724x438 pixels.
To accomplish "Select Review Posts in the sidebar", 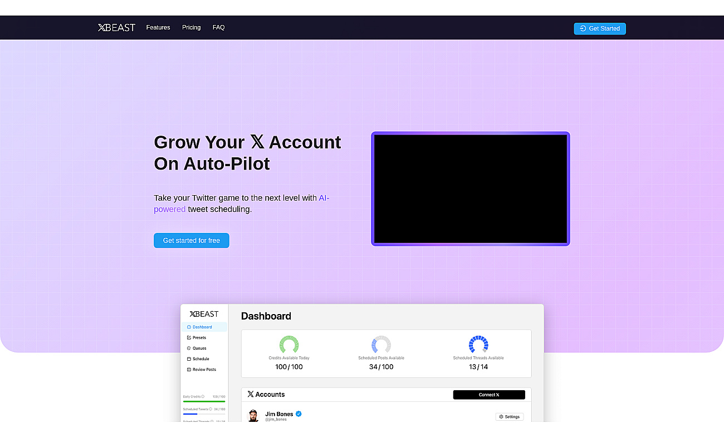I will pos(202,369).
